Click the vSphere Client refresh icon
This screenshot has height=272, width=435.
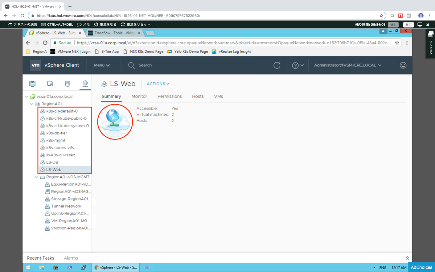(277, 65)
